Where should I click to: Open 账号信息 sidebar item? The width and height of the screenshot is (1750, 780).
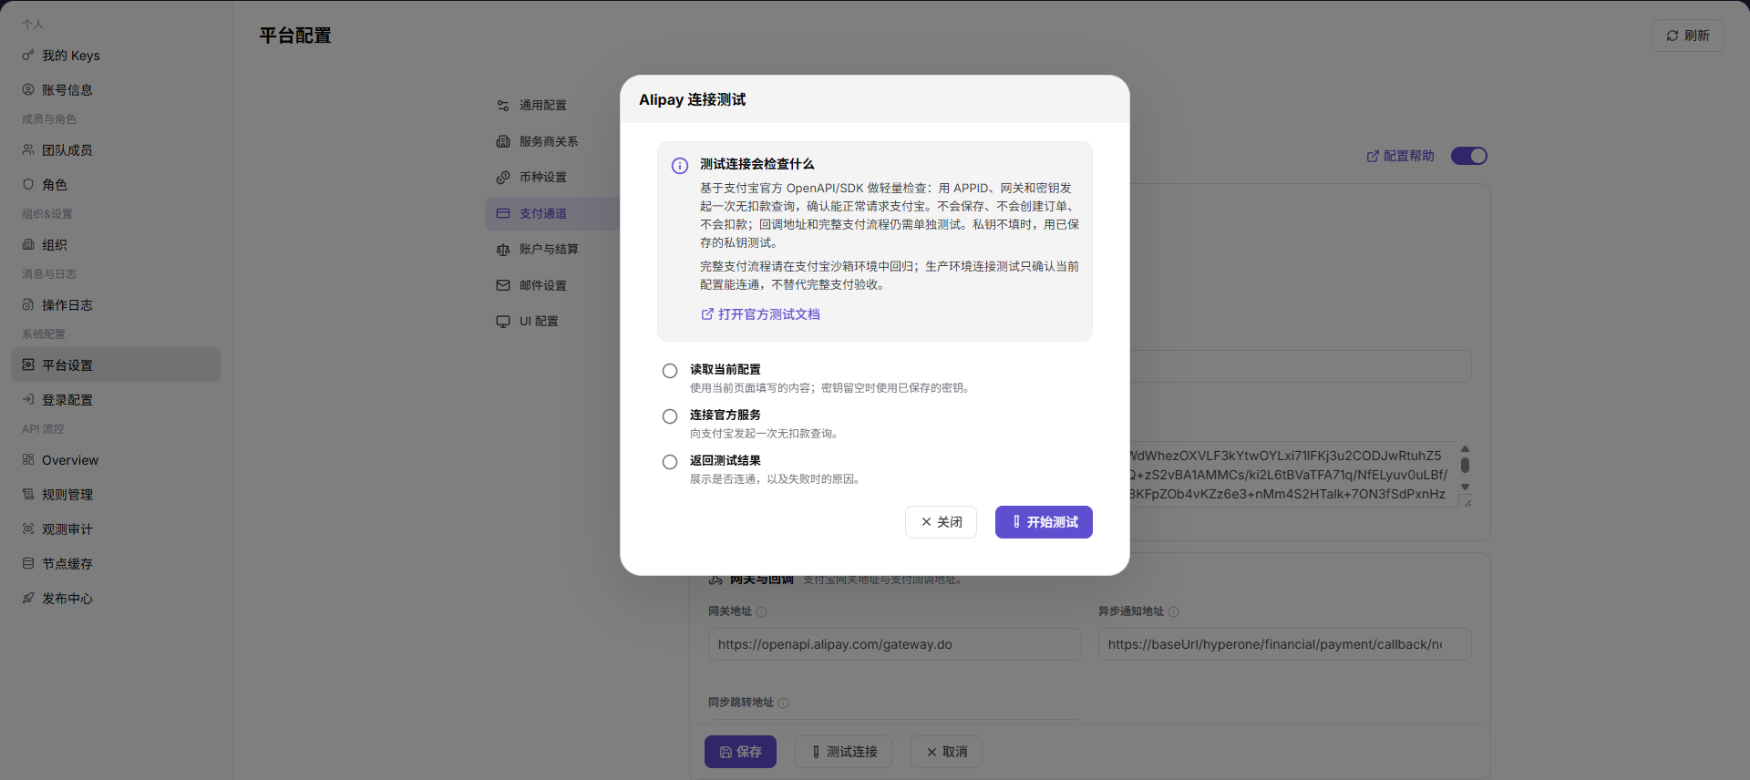click(x=116, y=90)
